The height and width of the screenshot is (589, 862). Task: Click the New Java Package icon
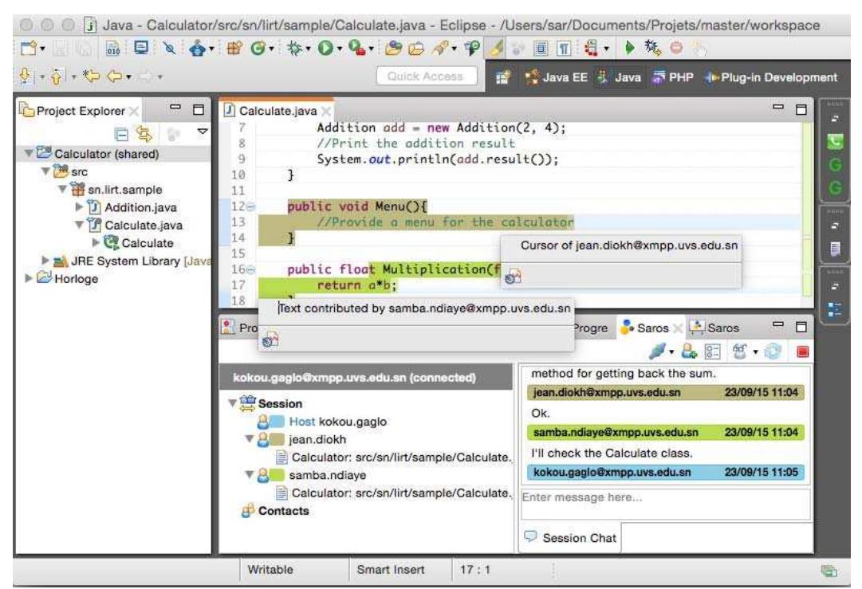pos(234,49)
